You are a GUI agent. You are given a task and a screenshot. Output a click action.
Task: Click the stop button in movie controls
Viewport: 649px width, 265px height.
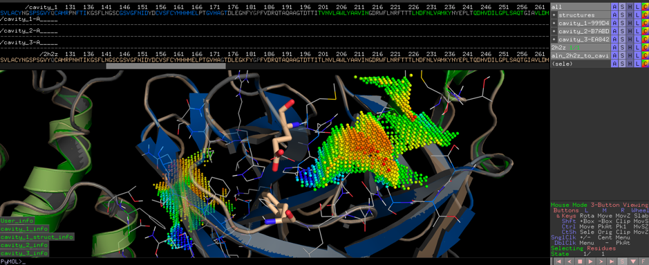pos(579,262)
